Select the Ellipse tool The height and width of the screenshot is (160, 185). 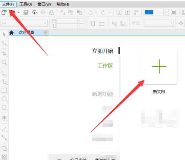coord(4,99)
